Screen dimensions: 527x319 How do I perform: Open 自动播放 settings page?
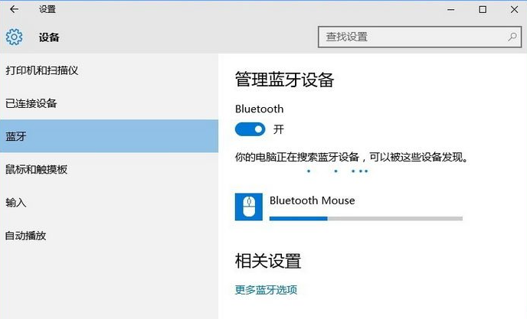[x=27, y=236]
